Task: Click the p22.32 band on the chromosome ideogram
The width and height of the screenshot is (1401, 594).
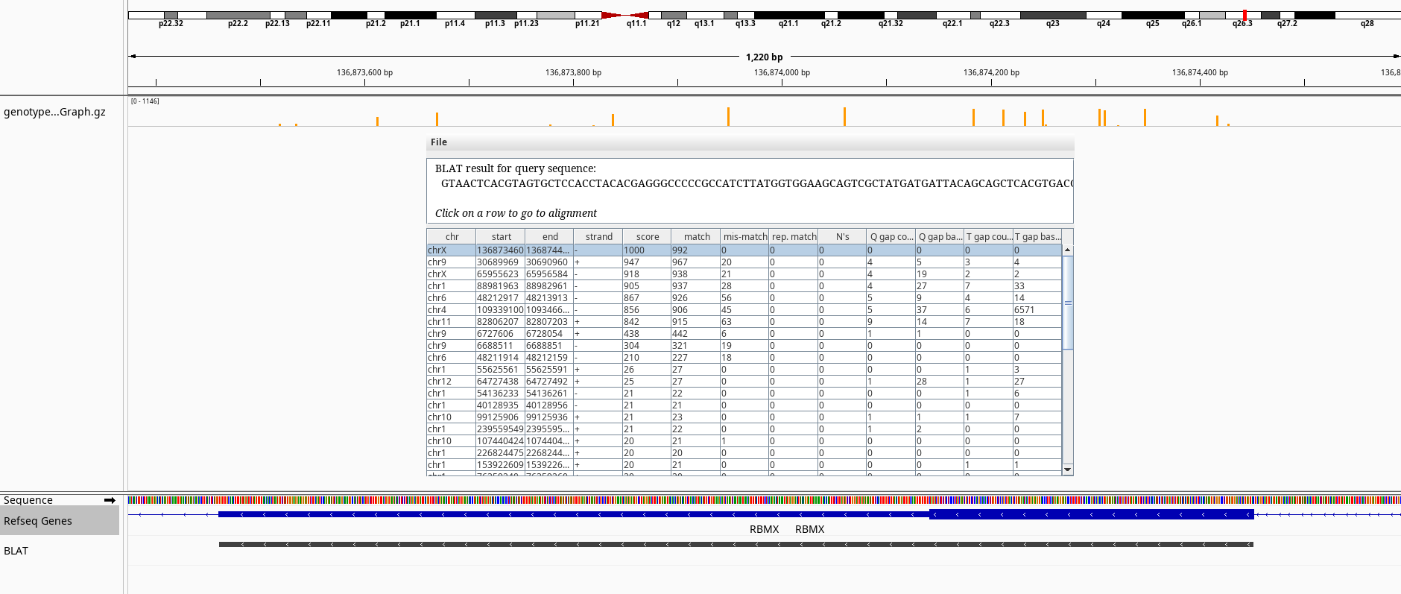Action: point(171,15)
